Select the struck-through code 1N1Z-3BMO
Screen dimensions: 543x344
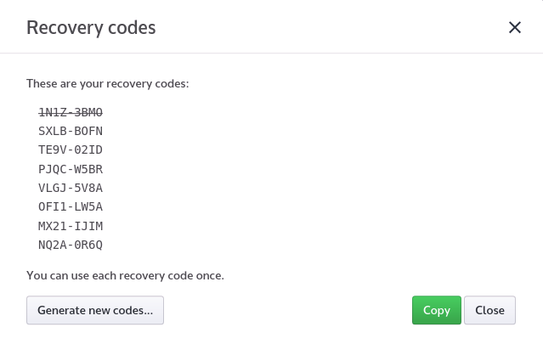71,112
